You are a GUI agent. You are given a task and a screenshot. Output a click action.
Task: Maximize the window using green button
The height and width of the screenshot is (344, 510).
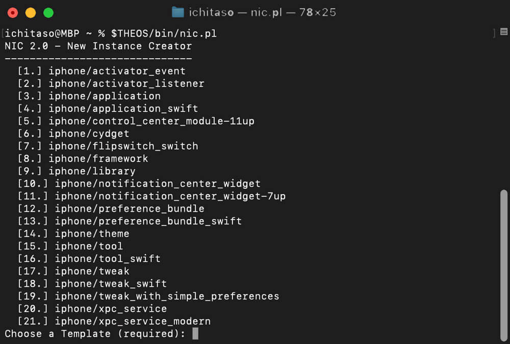pos(48,13)
